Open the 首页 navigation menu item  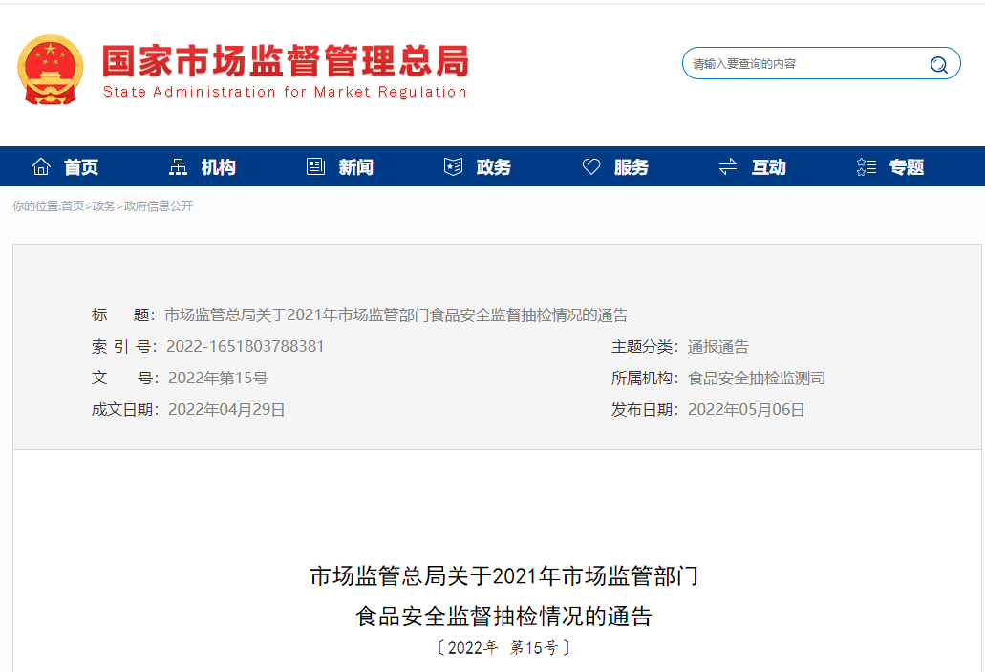point(81,167)
